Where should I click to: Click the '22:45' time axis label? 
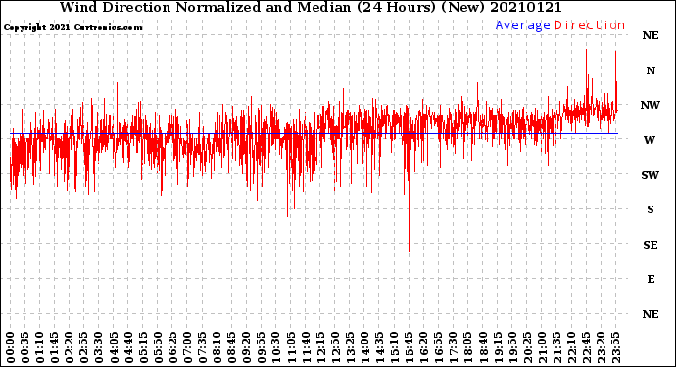[586, 348]
